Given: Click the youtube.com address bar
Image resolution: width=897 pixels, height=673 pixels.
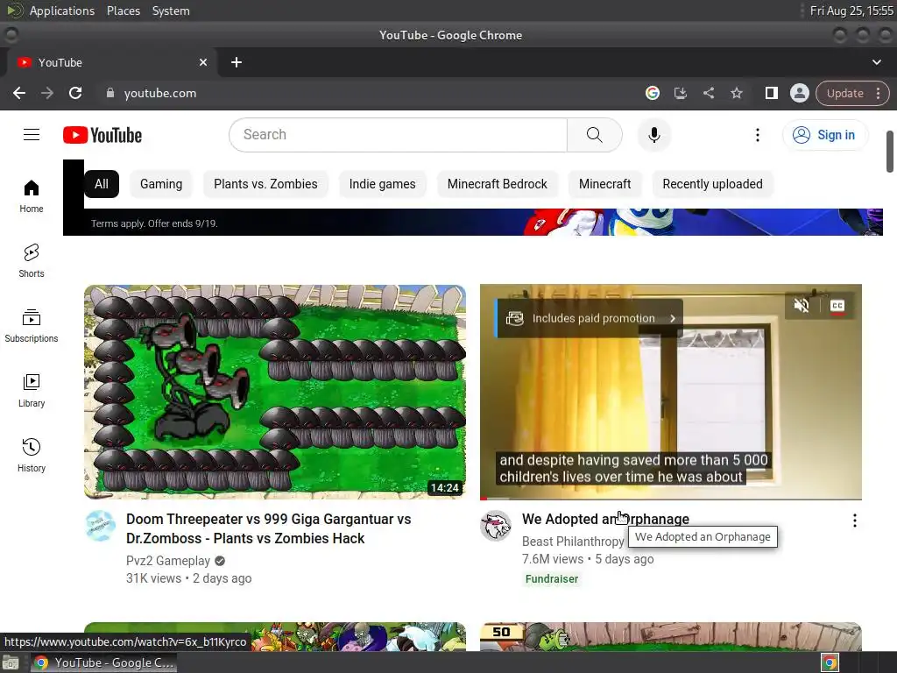Looking at the screenshot, I should (x=366, y=93).
